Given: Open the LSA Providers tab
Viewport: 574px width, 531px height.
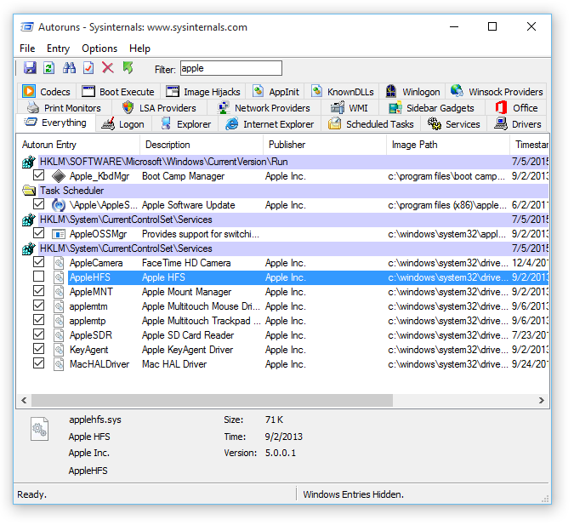Looking at the screenshot, I should (160, 108).
